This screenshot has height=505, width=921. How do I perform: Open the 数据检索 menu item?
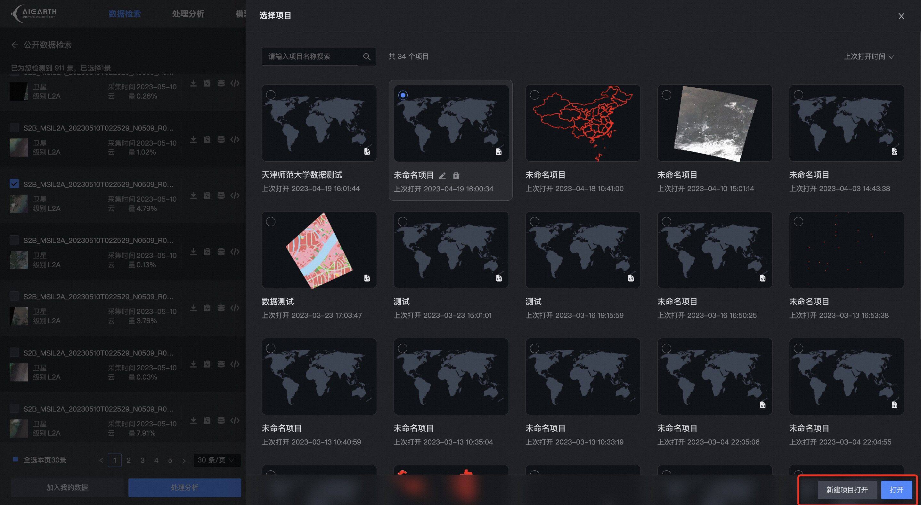point(125,14)
